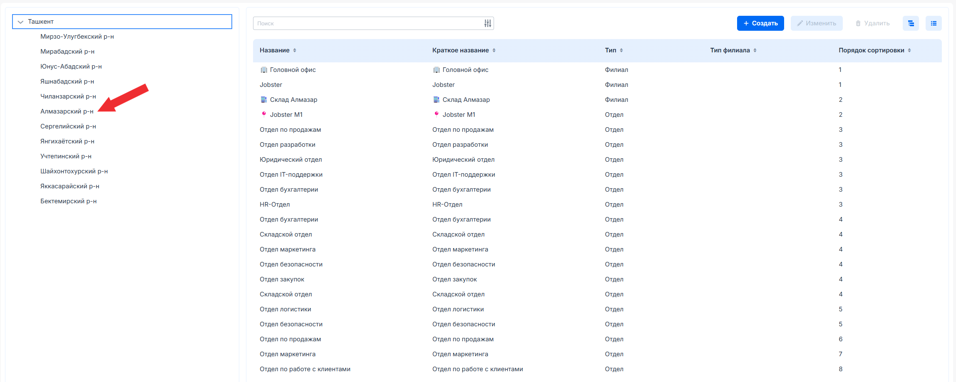Choose Бектемирский р-н district
The width and height of the screenshot is (956, 382).
click(x=68, y=201)
